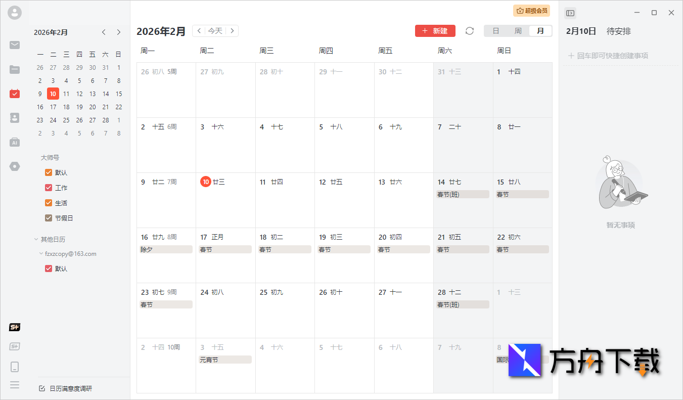Open the user avatar at the top left
The width and height of the screenshot is (683, 400).
pos(14,13)
